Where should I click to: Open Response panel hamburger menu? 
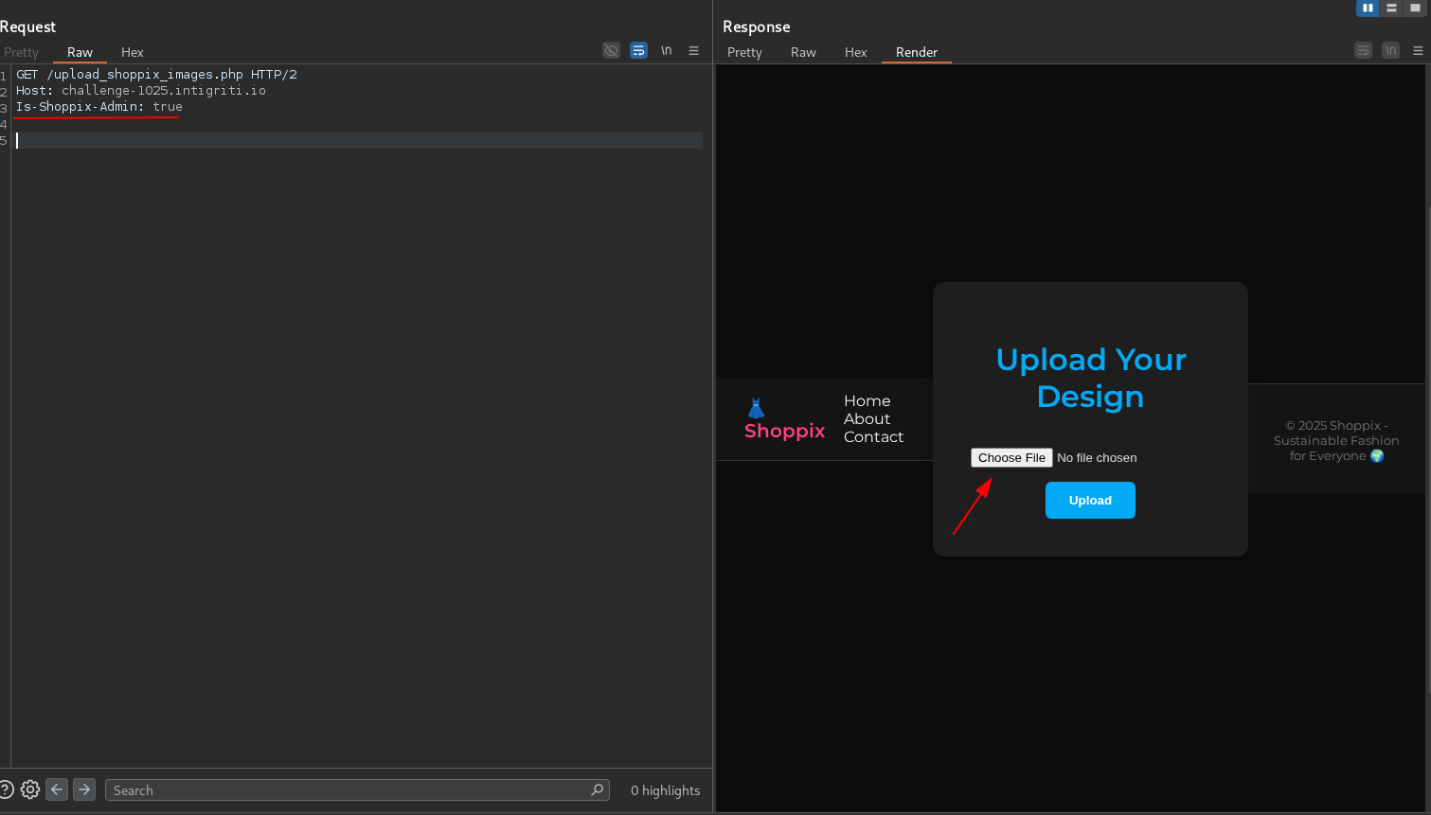[x=1418, y=50]
